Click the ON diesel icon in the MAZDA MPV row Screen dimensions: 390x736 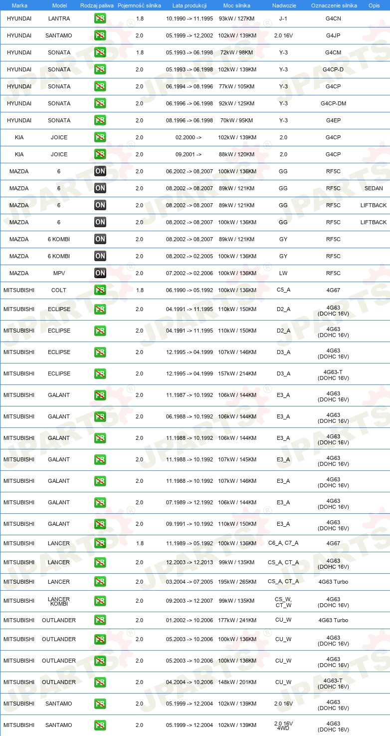(x=100, y=273)
